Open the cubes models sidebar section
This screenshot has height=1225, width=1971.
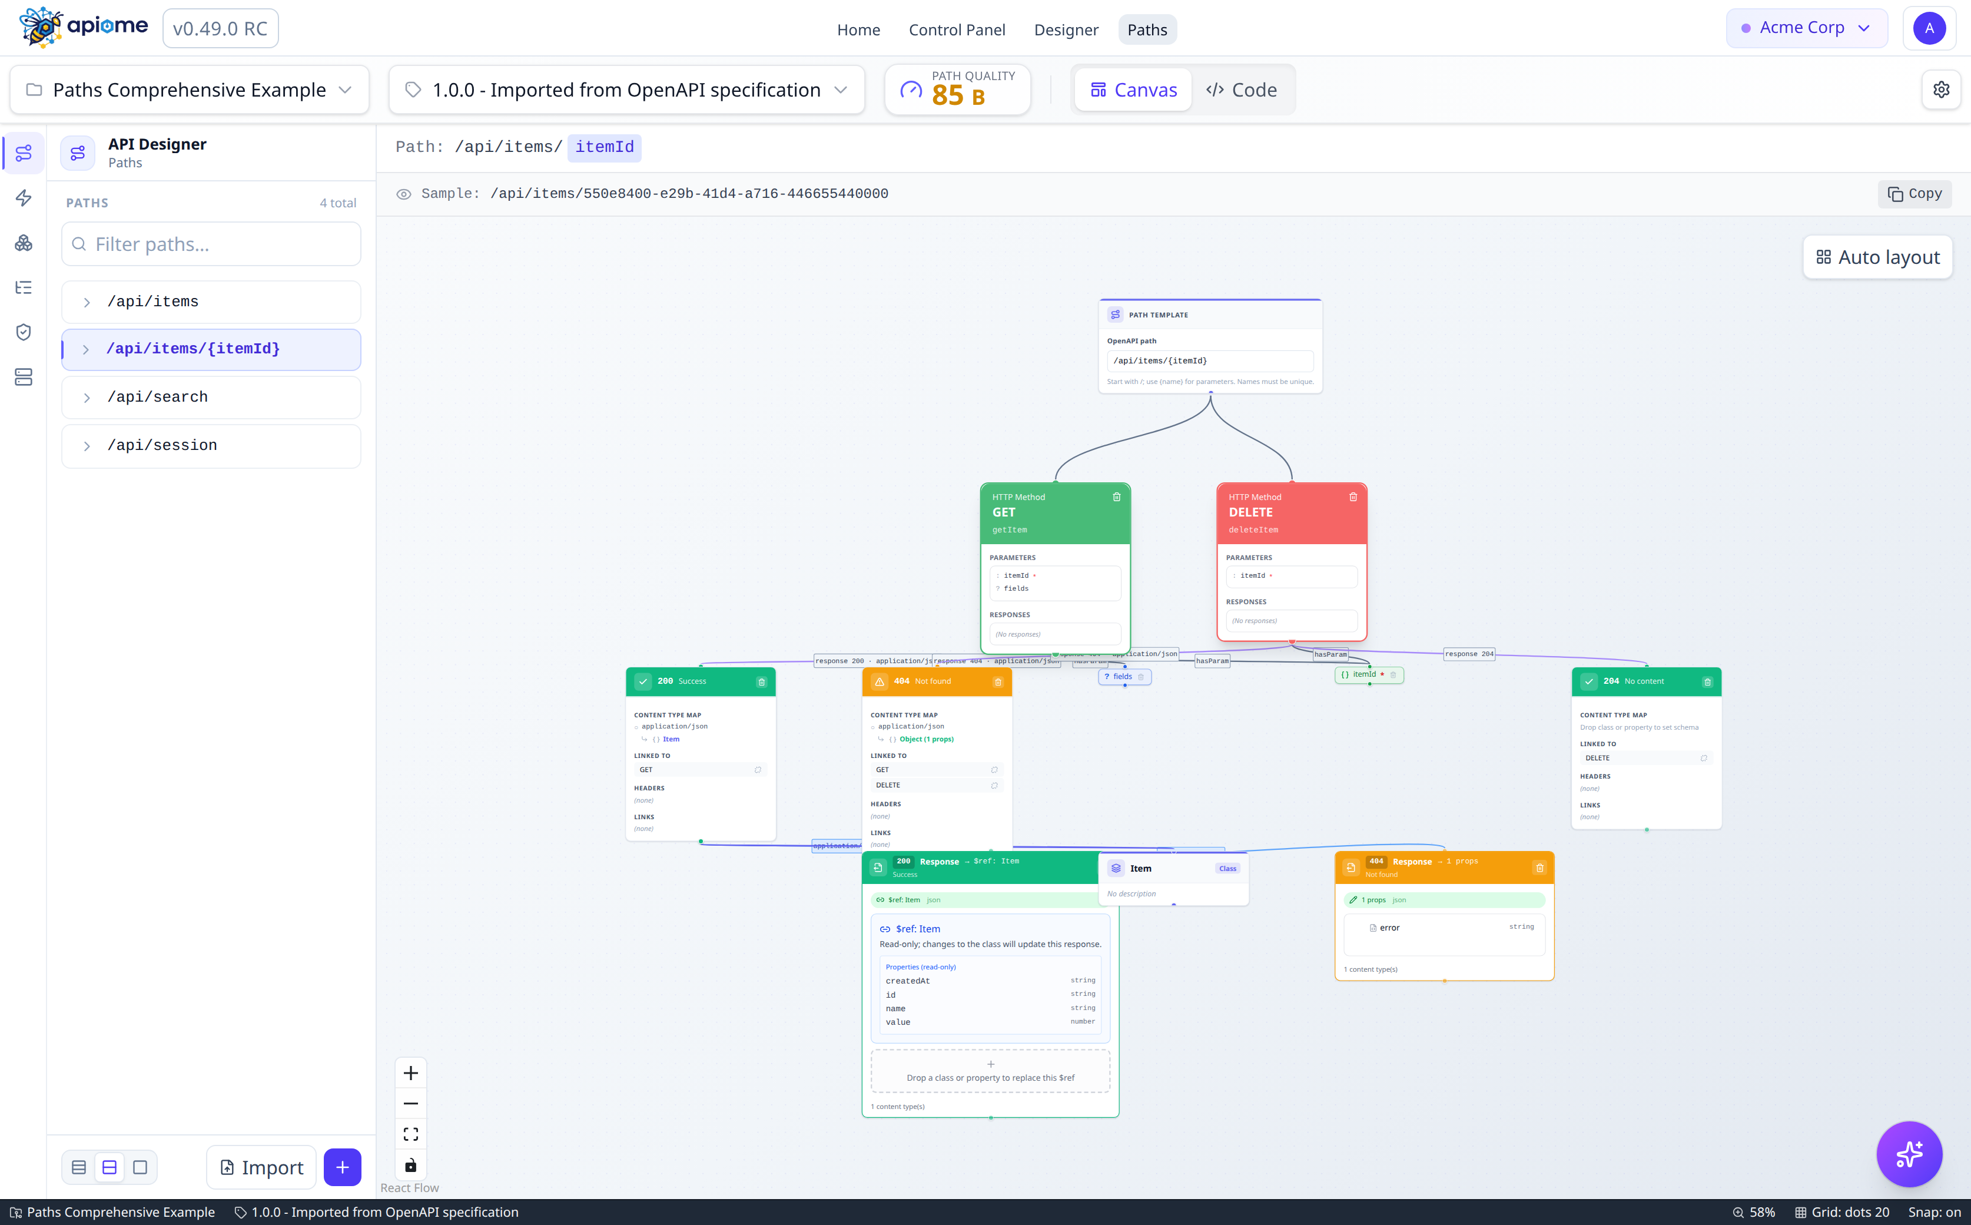24,243
